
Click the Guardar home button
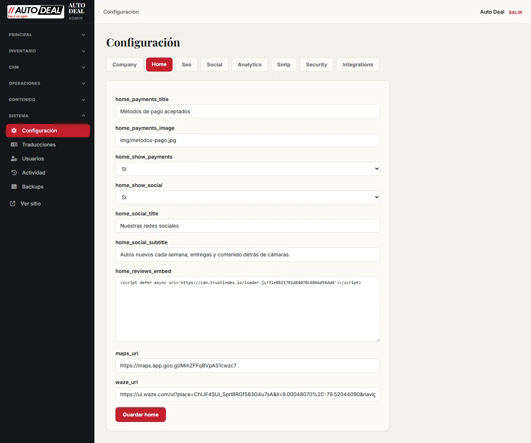pos(140,415)
